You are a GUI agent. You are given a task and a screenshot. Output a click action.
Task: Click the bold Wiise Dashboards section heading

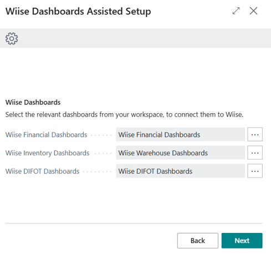tap(33, 103)
